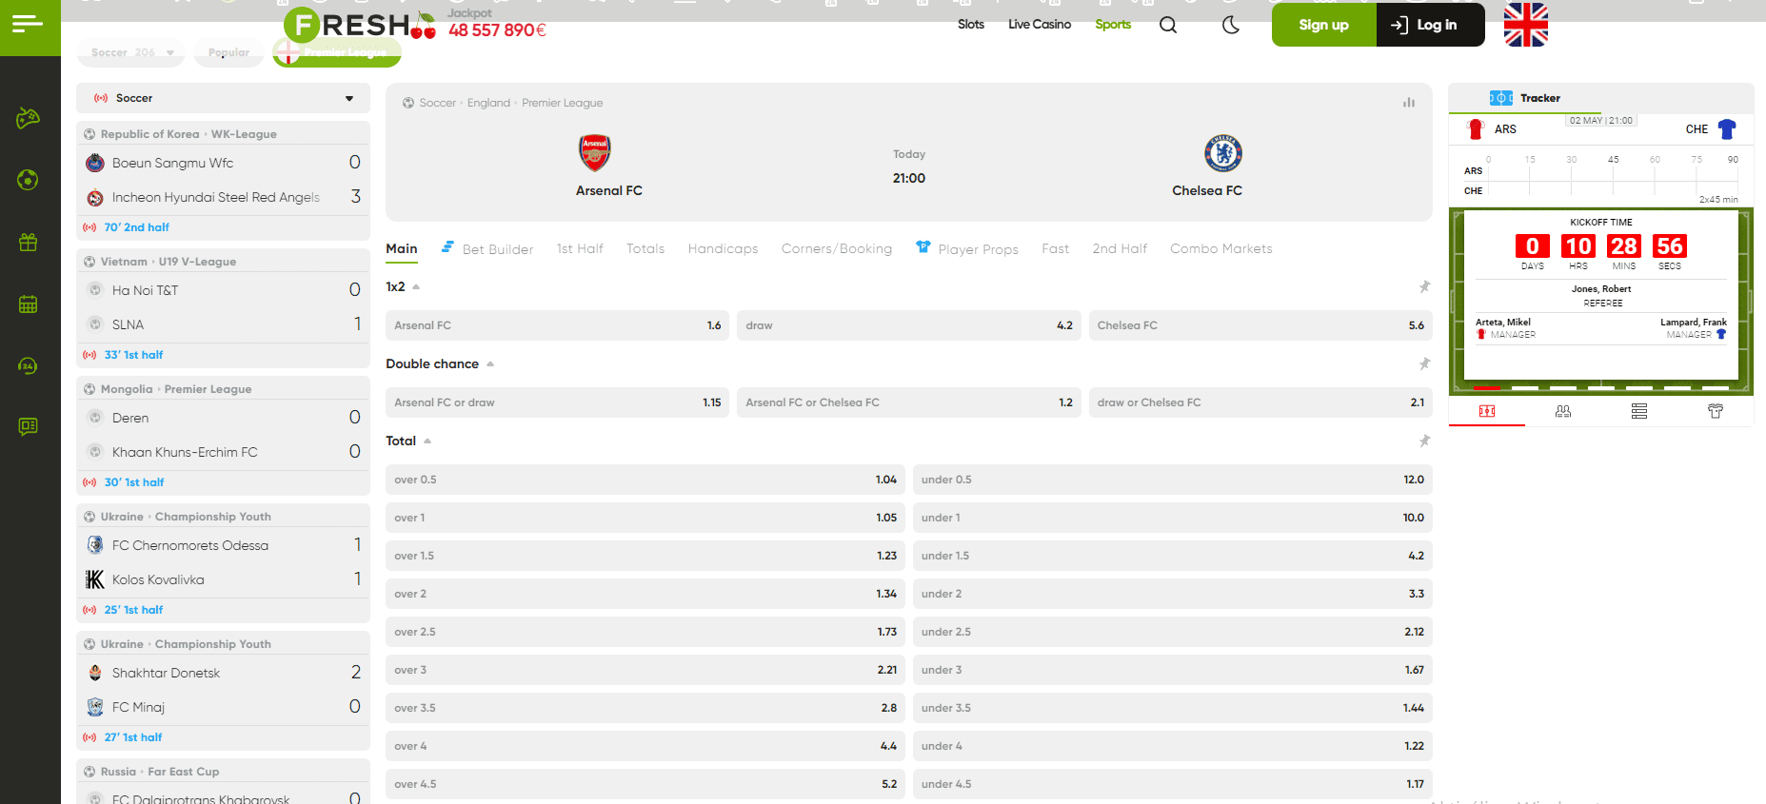1766x804 pixels.
Task: Switch to the Fast tab
Action: click(x=1055, y=248)
